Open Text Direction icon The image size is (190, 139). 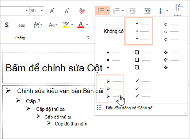178,7
